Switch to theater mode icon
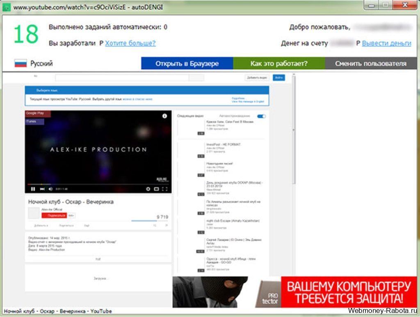The width and height of the screenshot is (420, 317). coord(156,189)
